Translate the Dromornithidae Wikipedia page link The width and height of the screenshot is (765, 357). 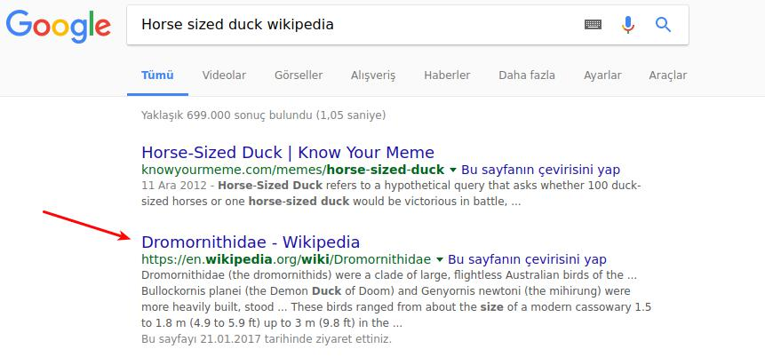coord(527,259)
